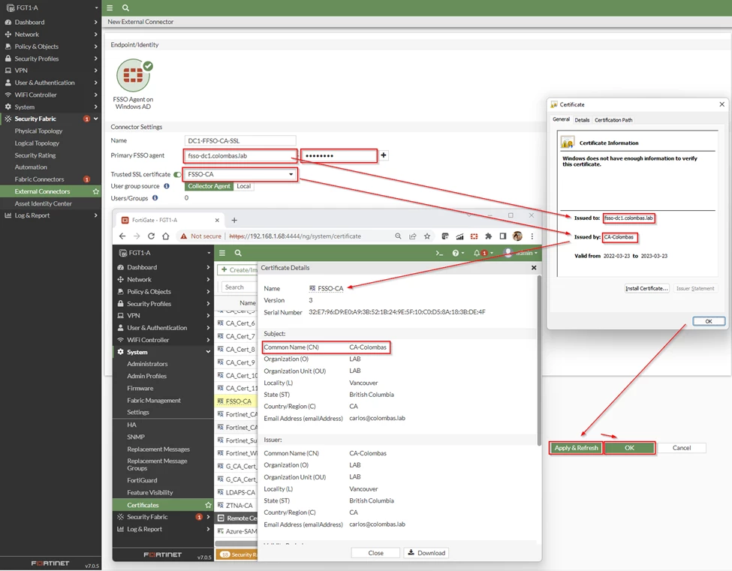
Task: Open new browser tab with plus icon
Action: click(x=234, y=220)
